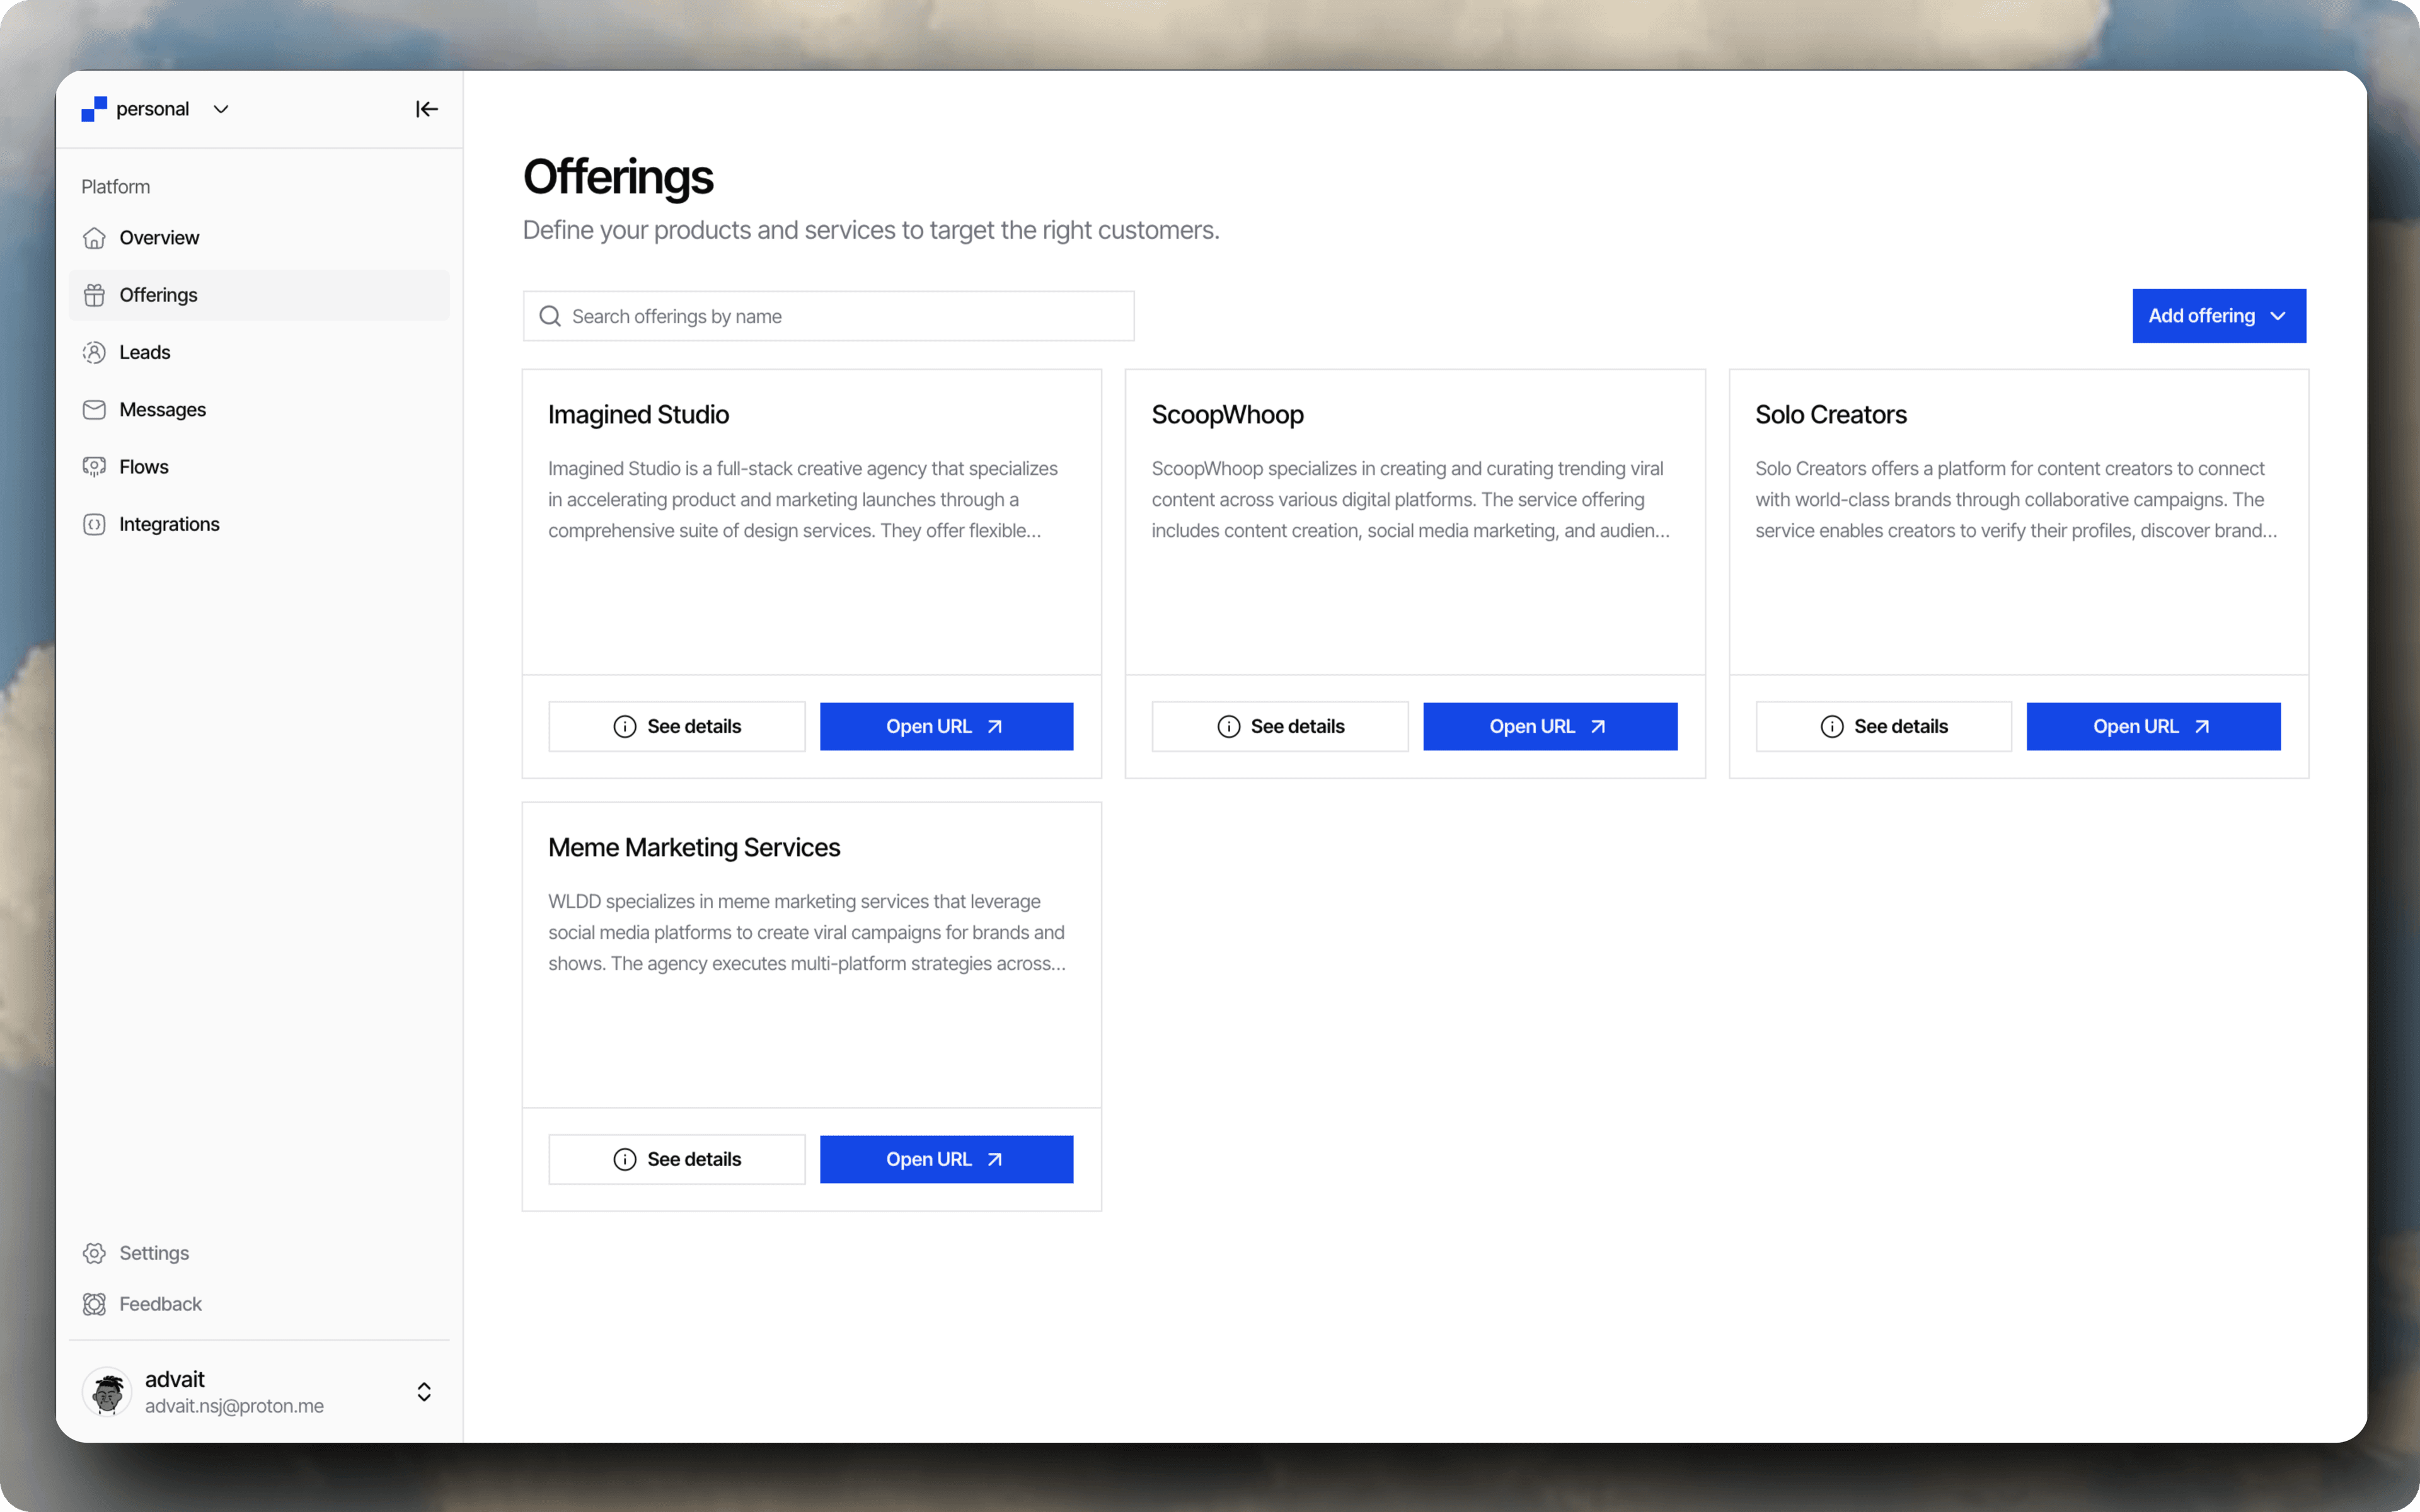Image resolution: width=2420 pixels, height=1512 pixels.
Task: Click the Settings gear icon
Action: (x=94, y=1253)
